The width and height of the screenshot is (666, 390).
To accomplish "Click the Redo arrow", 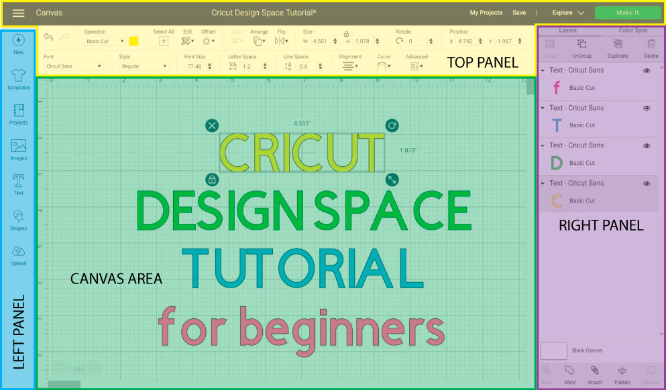I will tap(64, 37).
